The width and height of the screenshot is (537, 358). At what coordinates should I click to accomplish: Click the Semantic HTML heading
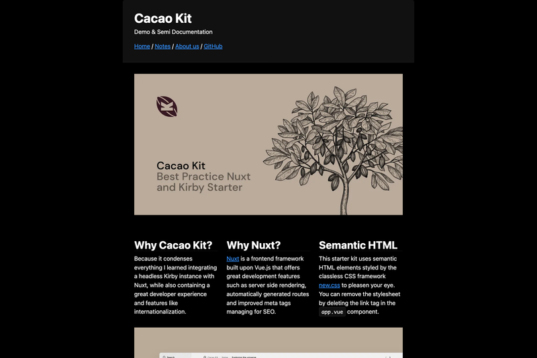pyautogui.click(x=358, y=245)
